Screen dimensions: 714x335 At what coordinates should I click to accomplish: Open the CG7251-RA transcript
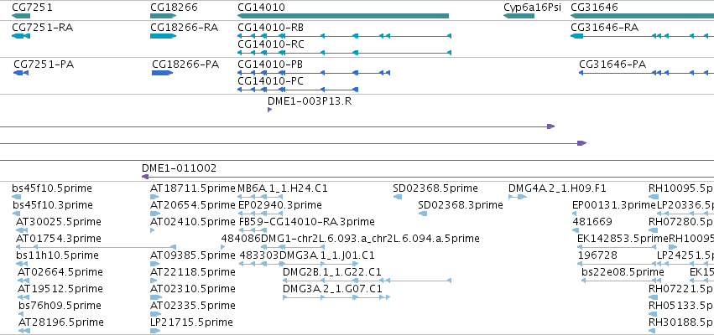(x=42, y=28)
